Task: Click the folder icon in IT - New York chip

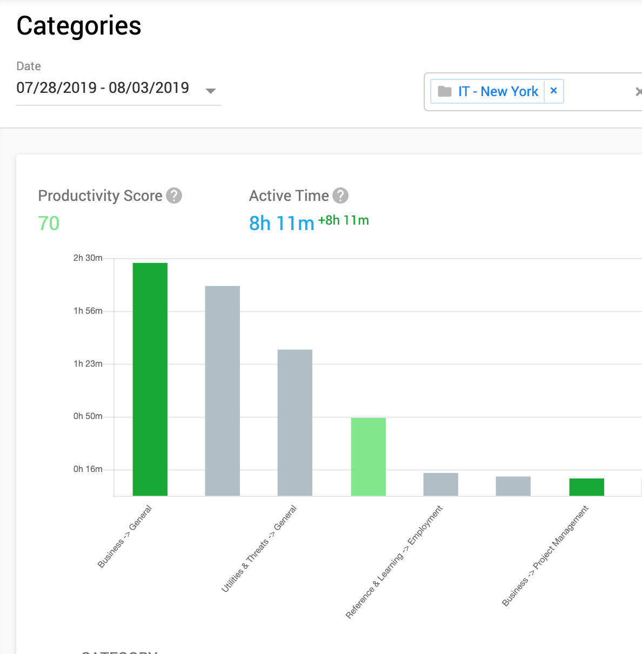Action: tap(445, 91)
